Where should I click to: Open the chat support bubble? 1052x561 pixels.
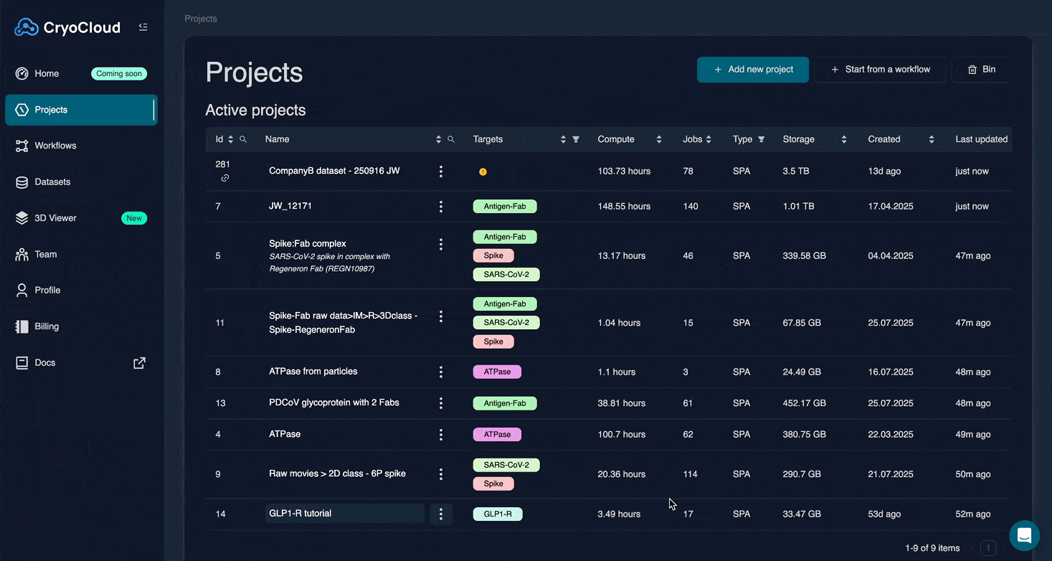click(1024, 535)
